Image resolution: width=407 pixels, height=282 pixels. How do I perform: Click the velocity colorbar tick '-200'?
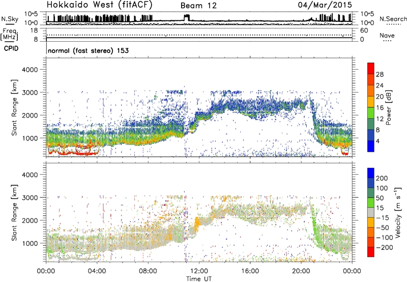[384, 247]
